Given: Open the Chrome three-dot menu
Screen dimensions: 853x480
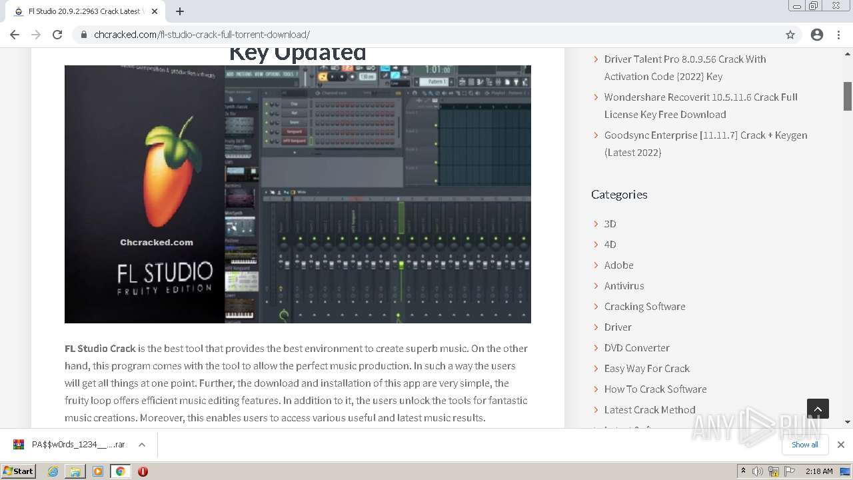Looking at the screenshot, I should (x=838, y=35).
